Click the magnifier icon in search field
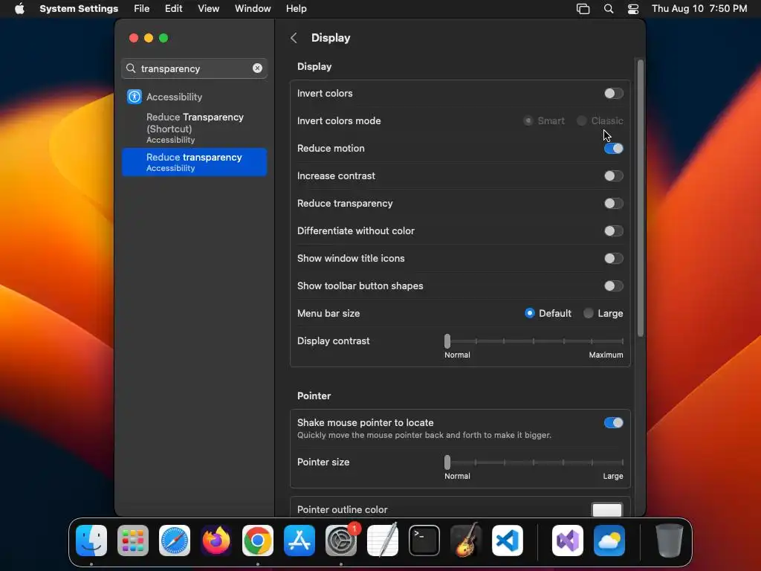This screenshot has height=571, width=761. tap(131, 68)
